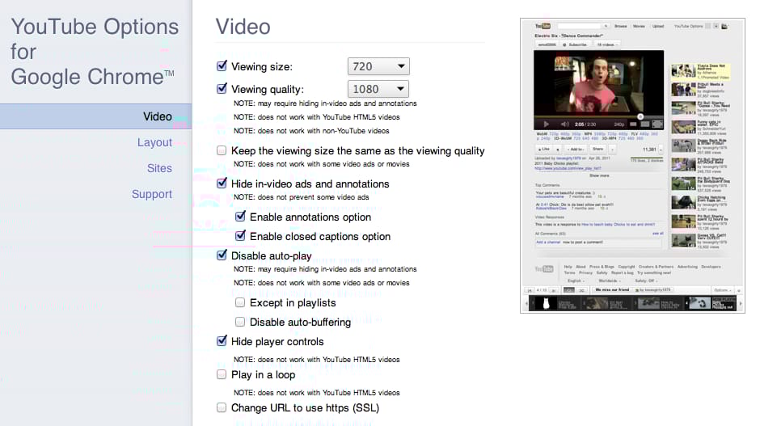
Task: Enable keeping viewing size same as quality
Action: 222,150
